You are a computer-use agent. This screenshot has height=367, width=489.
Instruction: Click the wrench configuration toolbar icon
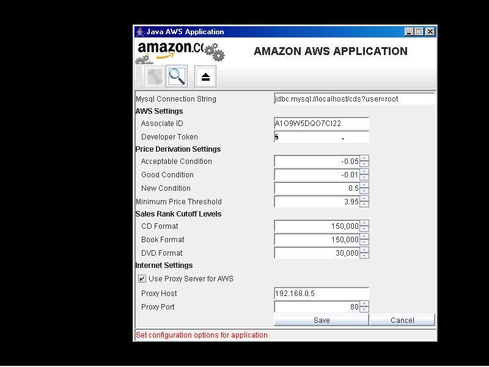155,76
